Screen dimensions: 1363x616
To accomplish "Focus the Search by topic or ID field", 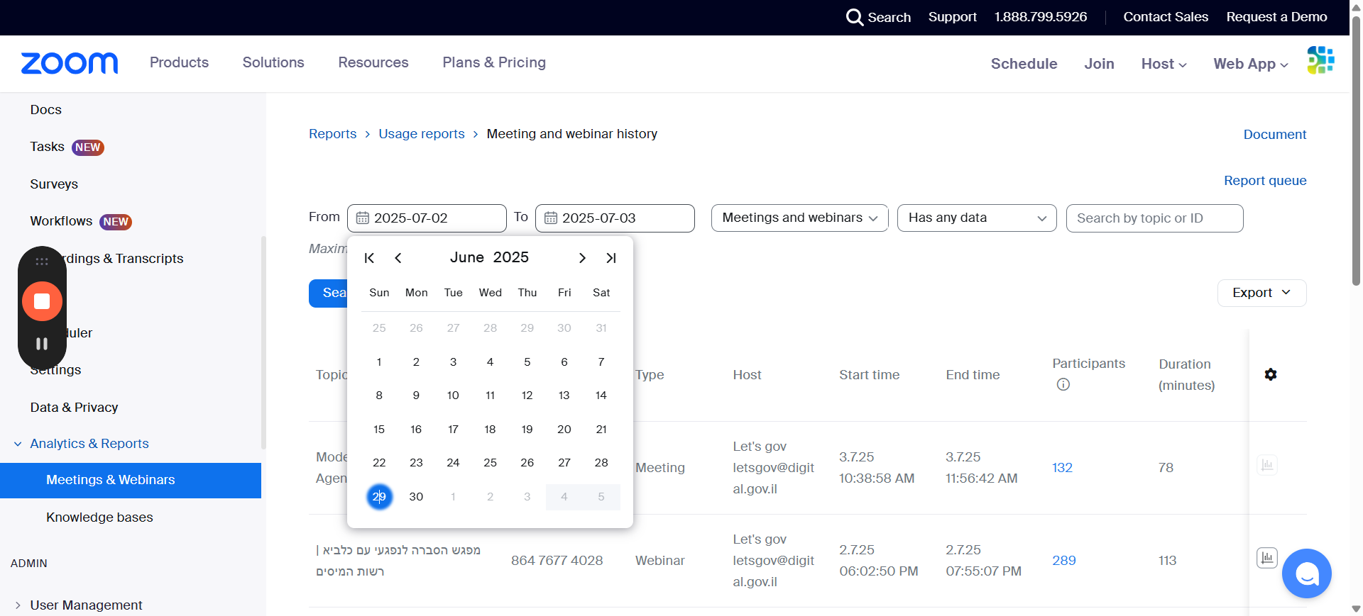I will pos(1154,218).
